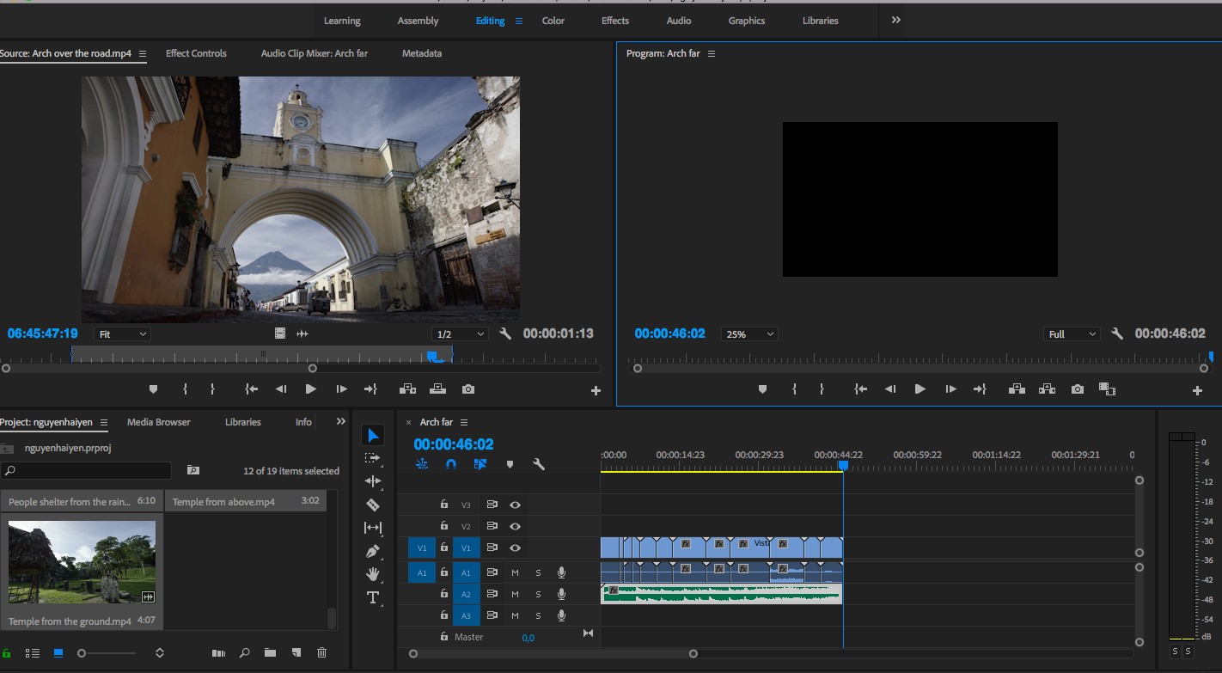Play the Program monitor sequence
Image resolution: width=1222 pixels, height=673 pixels.
(x=920, y=389)
